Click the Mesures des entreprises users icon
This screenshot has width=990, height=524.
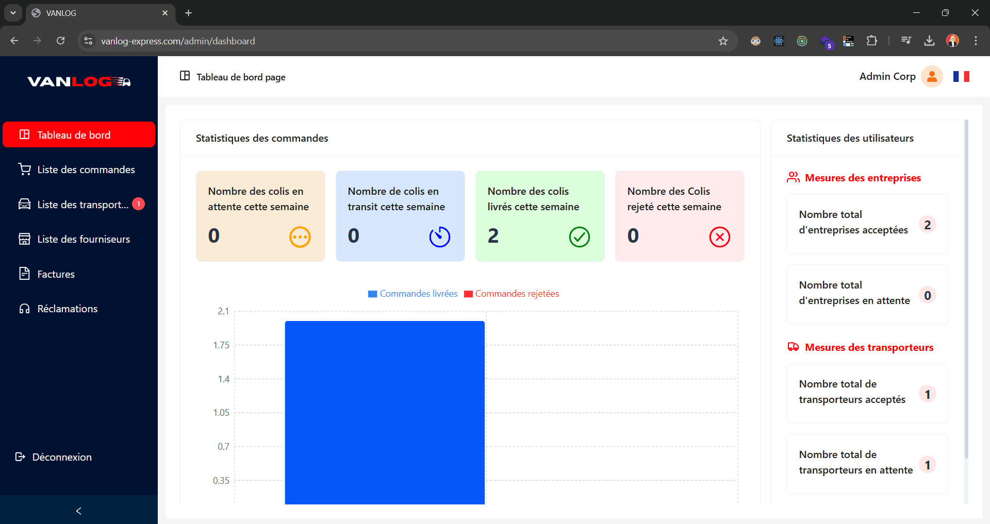793,178
